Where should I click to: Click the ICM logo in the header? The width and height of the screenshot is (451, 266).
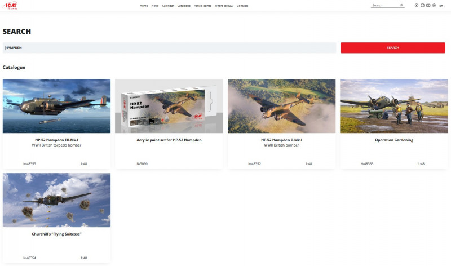[x=10, y=6]
